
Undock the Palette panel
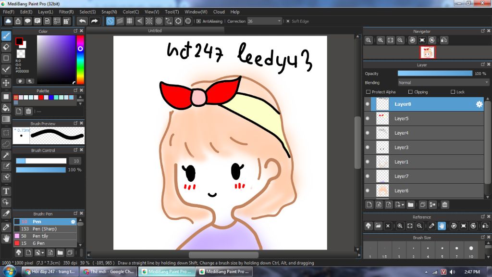(75, 90)
